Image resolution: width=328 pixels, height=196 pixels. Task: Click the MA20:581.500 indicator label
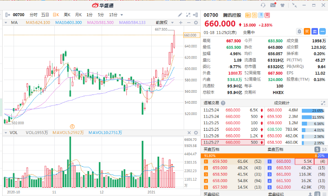(x=101, y=23)
